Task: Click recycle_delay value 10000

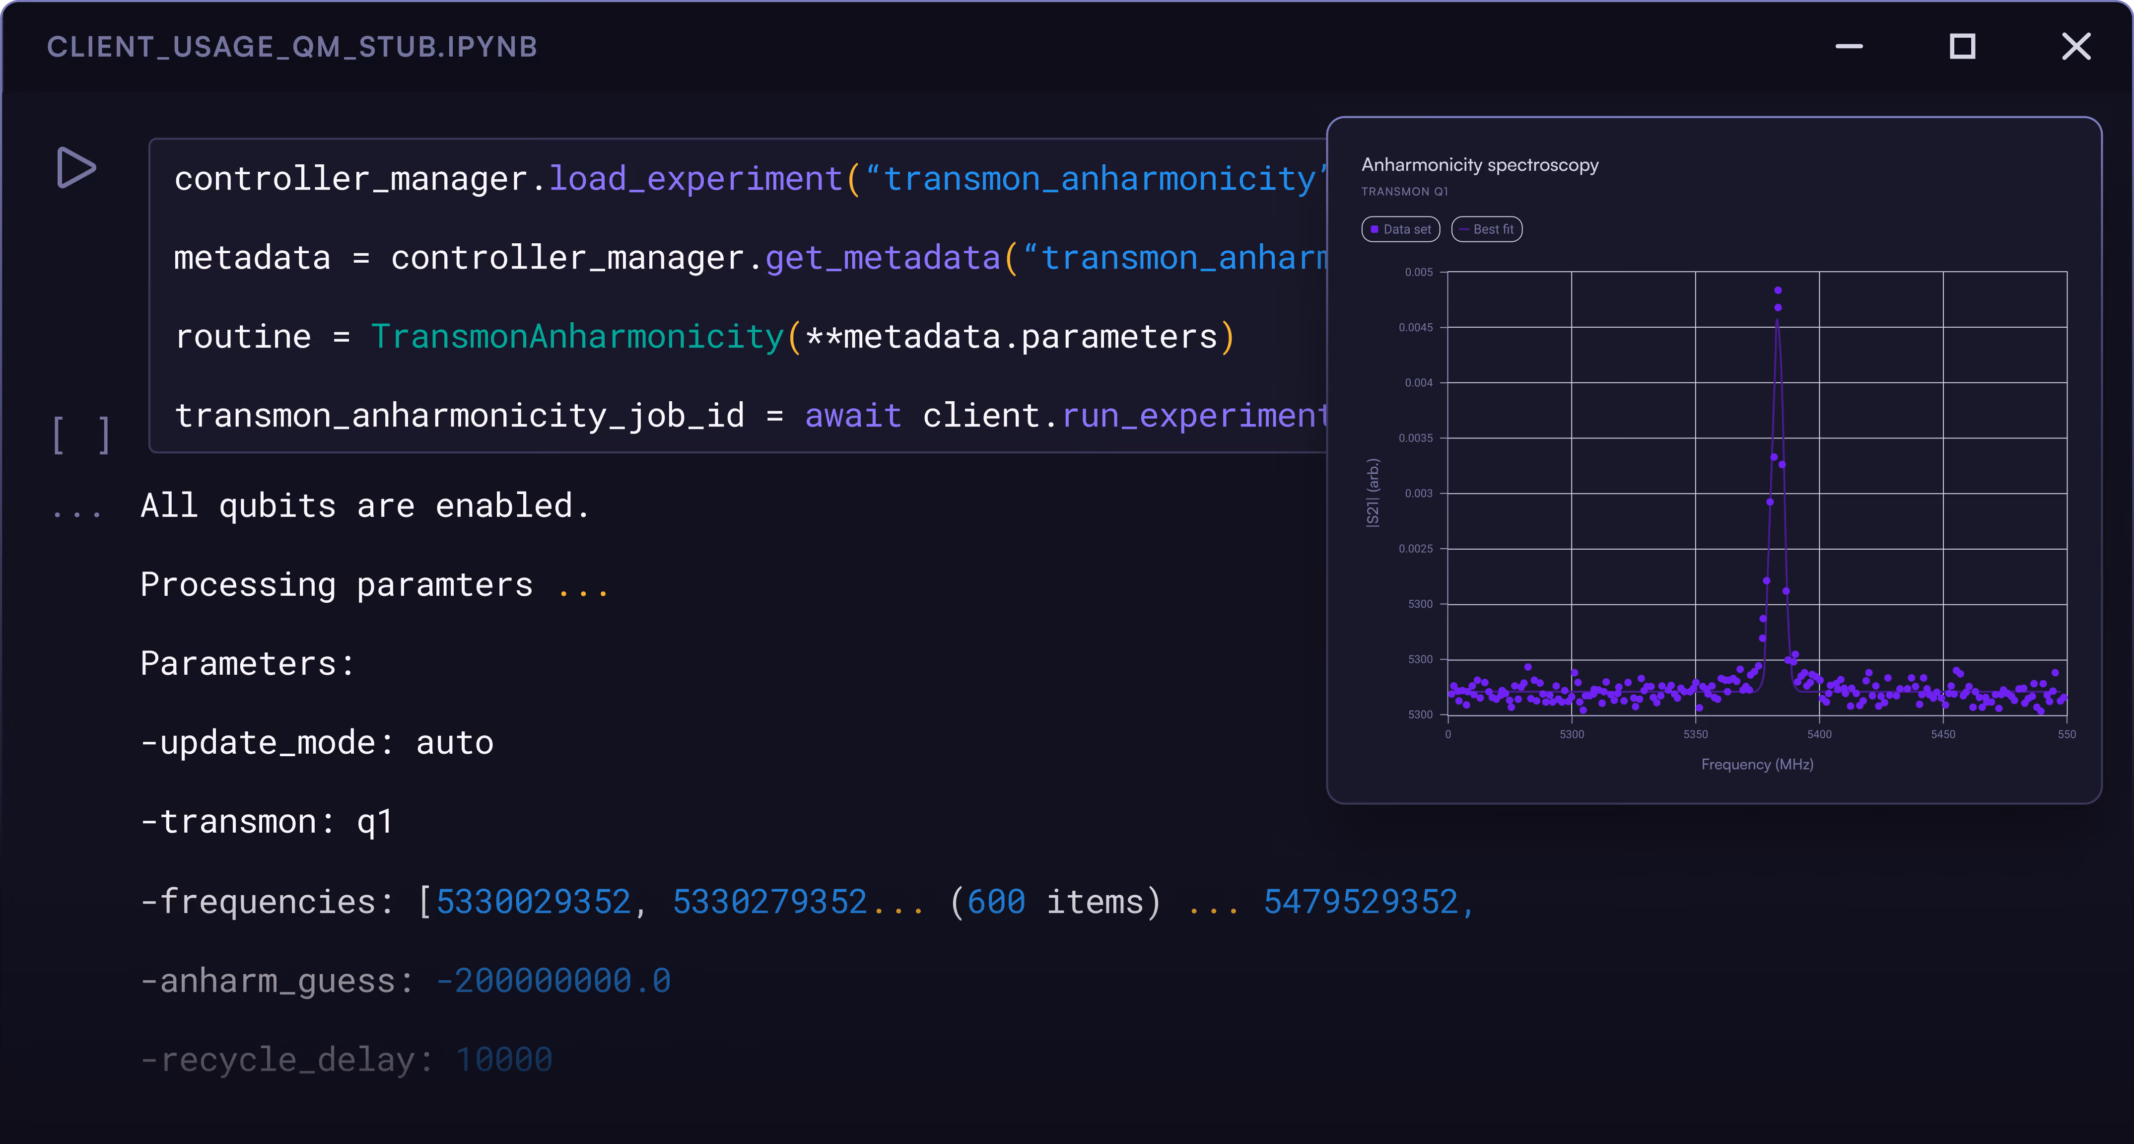Action: 504,1060
